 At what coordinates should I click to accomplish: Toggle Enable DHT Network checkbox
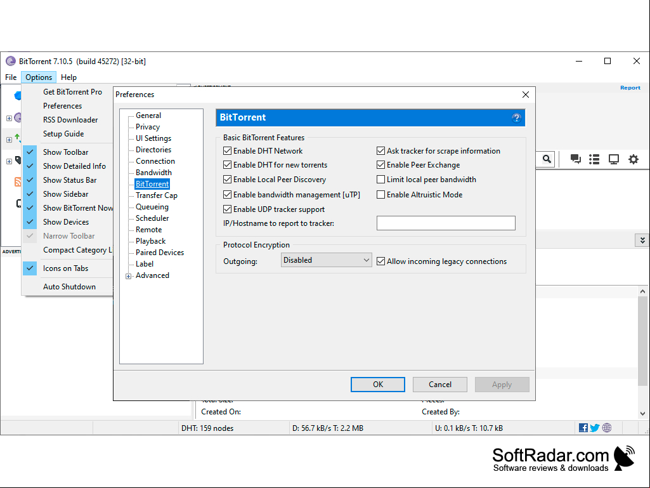click(x=227, y=150)
